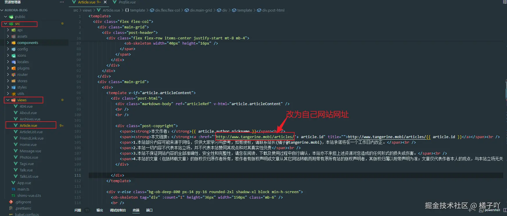Viewport: 507px width, 216px height.
Task: Open ArticleList.vue in the explorer
Action: point(31,132)
